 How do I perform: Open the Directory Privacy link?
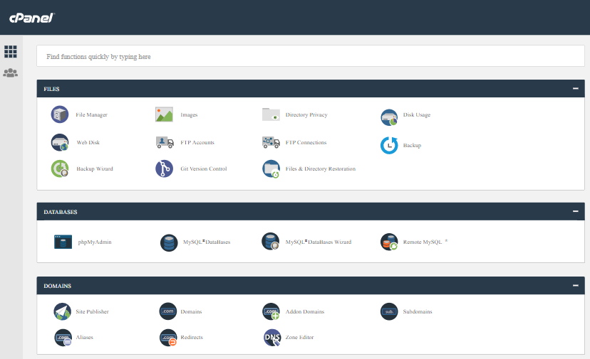pos(306,115)
